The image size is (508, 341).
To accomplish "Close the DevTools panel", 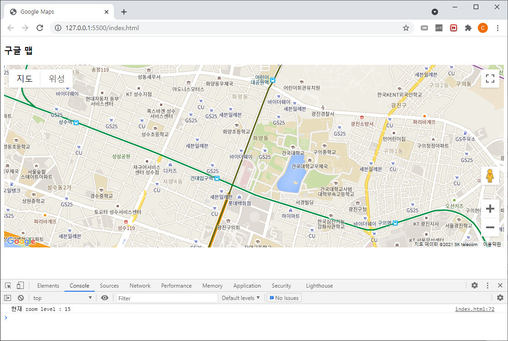I will click(x=500, y=285).
